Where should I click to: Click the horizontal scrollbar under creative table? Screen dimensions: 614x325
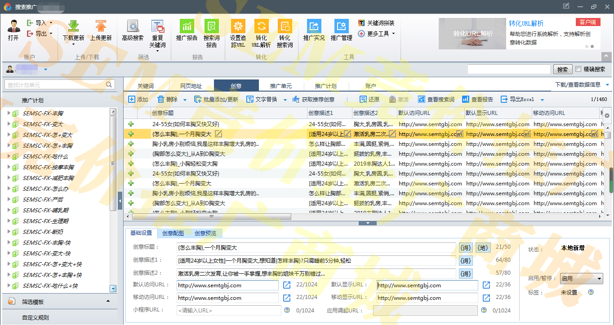click(x=211, y=216)
